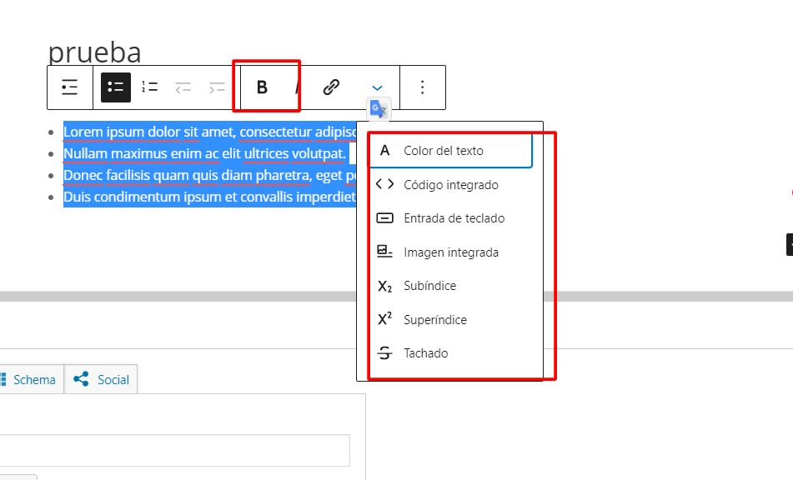
Task: Select Entrada de teclado option
Action: 449,218
